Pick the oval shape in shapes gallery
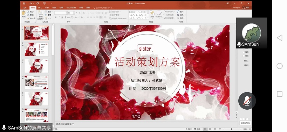This screenshot has height=132, width=287. point(145,12)
